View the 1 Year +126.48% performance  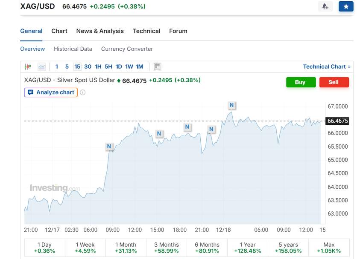248,247
